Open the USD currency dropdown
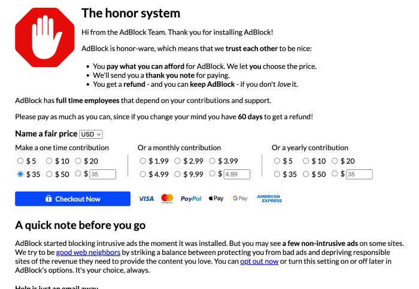Screen dimensions: 419x289 [92, 135]
